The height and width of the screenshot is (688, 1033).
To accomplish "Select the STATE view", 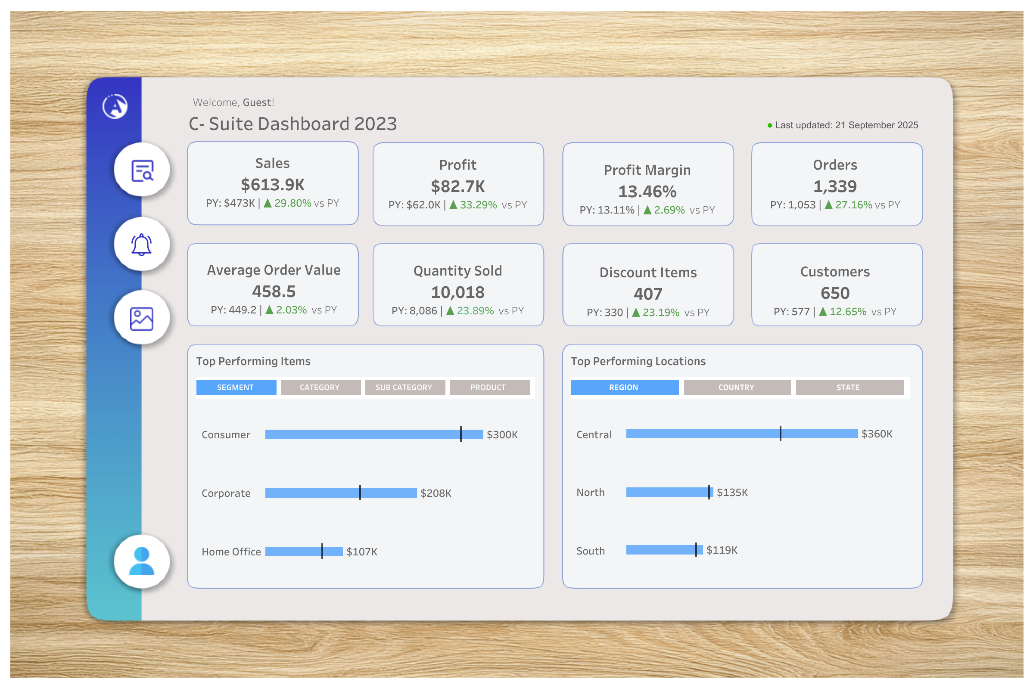I will pos(849,387).
